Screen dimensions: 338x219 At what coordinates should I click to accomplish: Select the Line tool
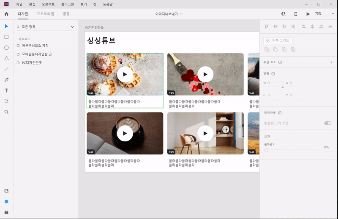pos(6,69)
